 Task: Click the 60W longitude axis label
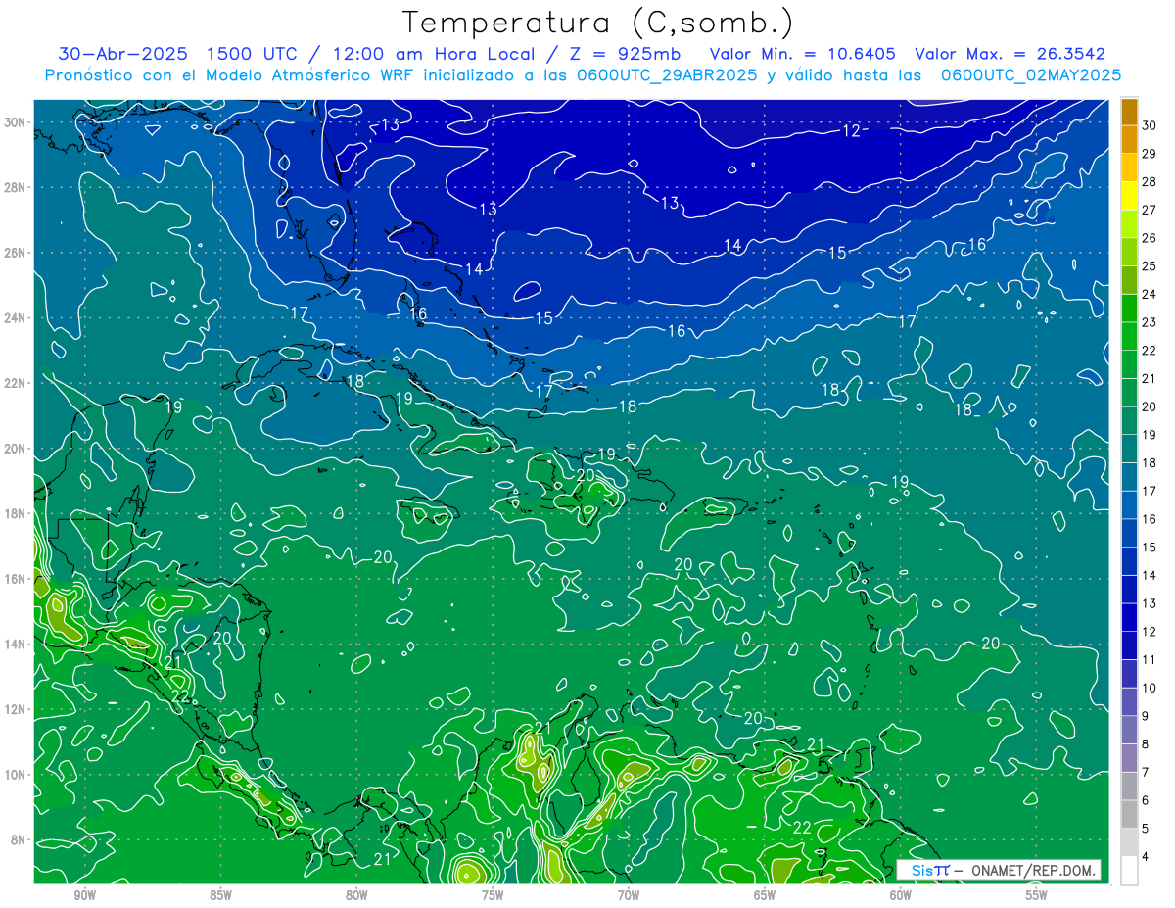[901, 895]
